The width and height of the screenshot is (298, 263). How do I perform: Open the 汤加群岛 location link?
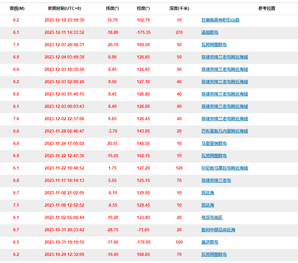pyautogui.click(x=209, y=32)
